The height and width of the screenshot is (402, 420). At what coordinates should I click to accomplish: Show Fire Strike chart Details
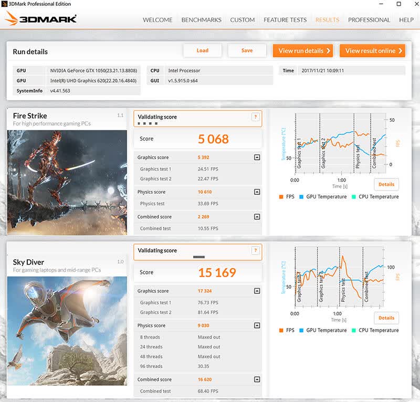pos(386,184)
